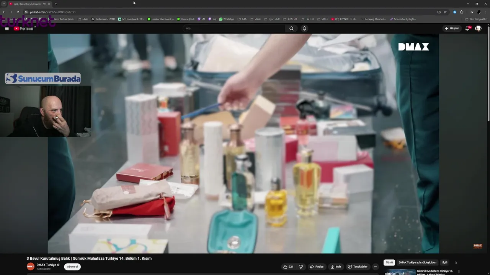Image resolution: width=490 pixels, height=275 pixels.
Task: Select DMAX Türkiye adlı yükleyiciden chip
Action: coord(417,262)
